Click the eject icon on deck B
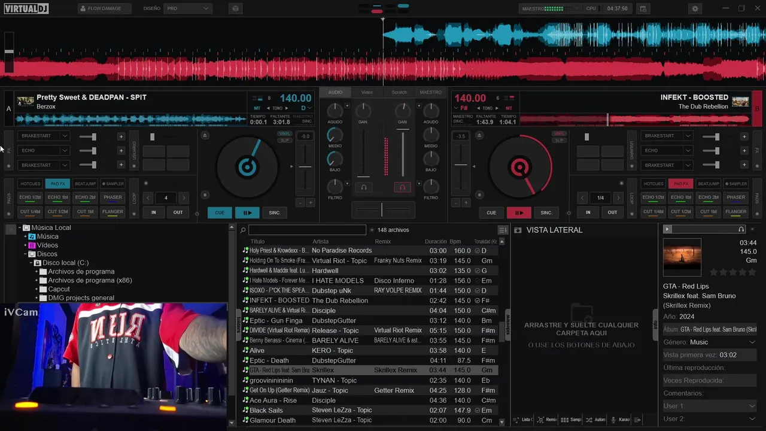Image resolution: width=766 pixels, height=431 pixels. (478, 135)
